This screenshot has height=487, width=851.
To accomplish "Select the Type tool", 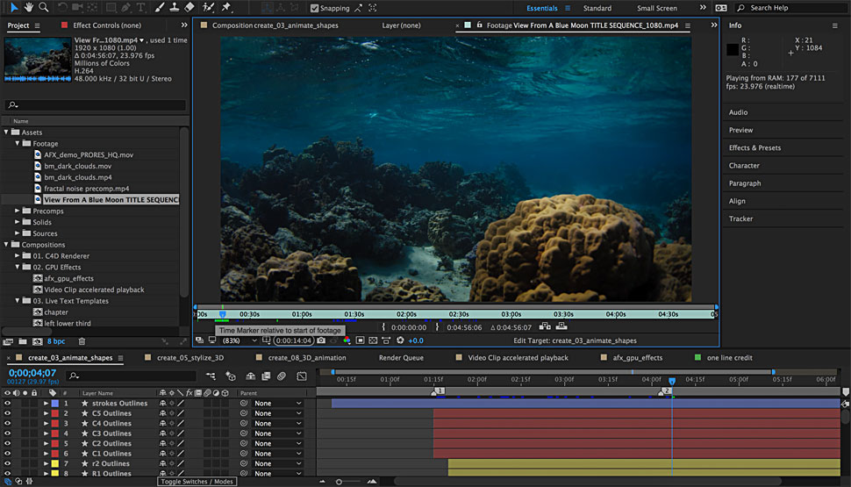I will tap(140, 7).
